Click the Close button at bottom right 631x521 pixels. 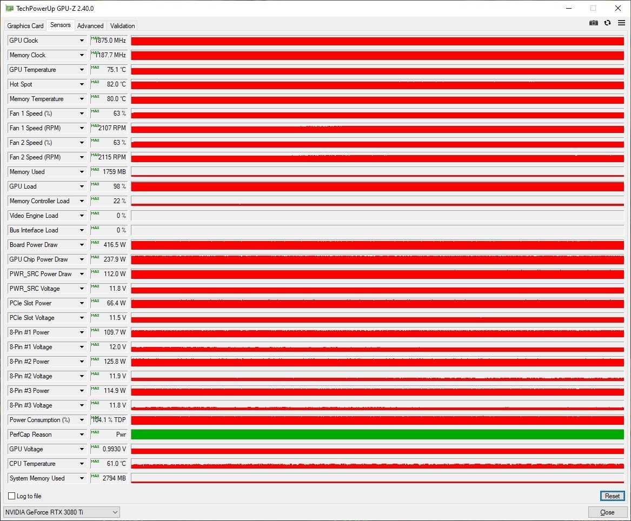(607, 512)
